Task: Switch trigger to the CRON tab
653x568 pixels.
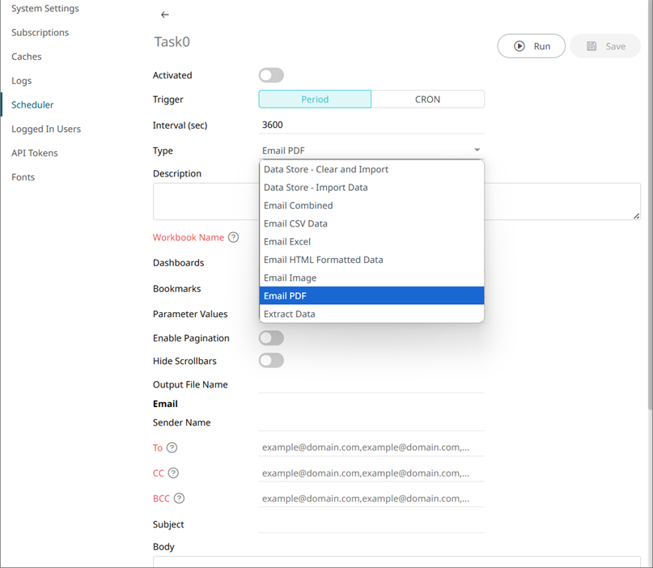Action: tap(427, 100)
